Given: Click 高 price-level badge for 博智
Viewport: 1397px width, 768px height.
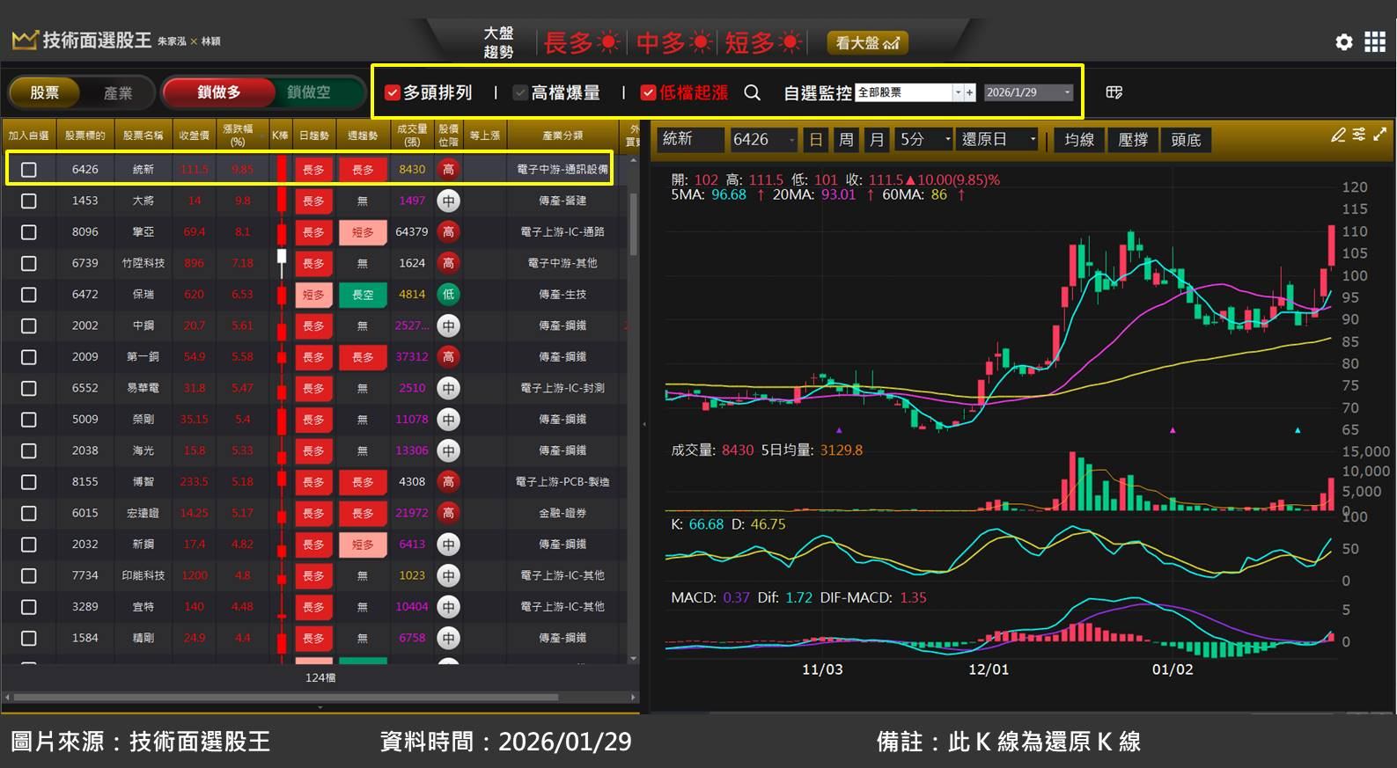Looking at the screenshot, I should (x=448, y=482).
